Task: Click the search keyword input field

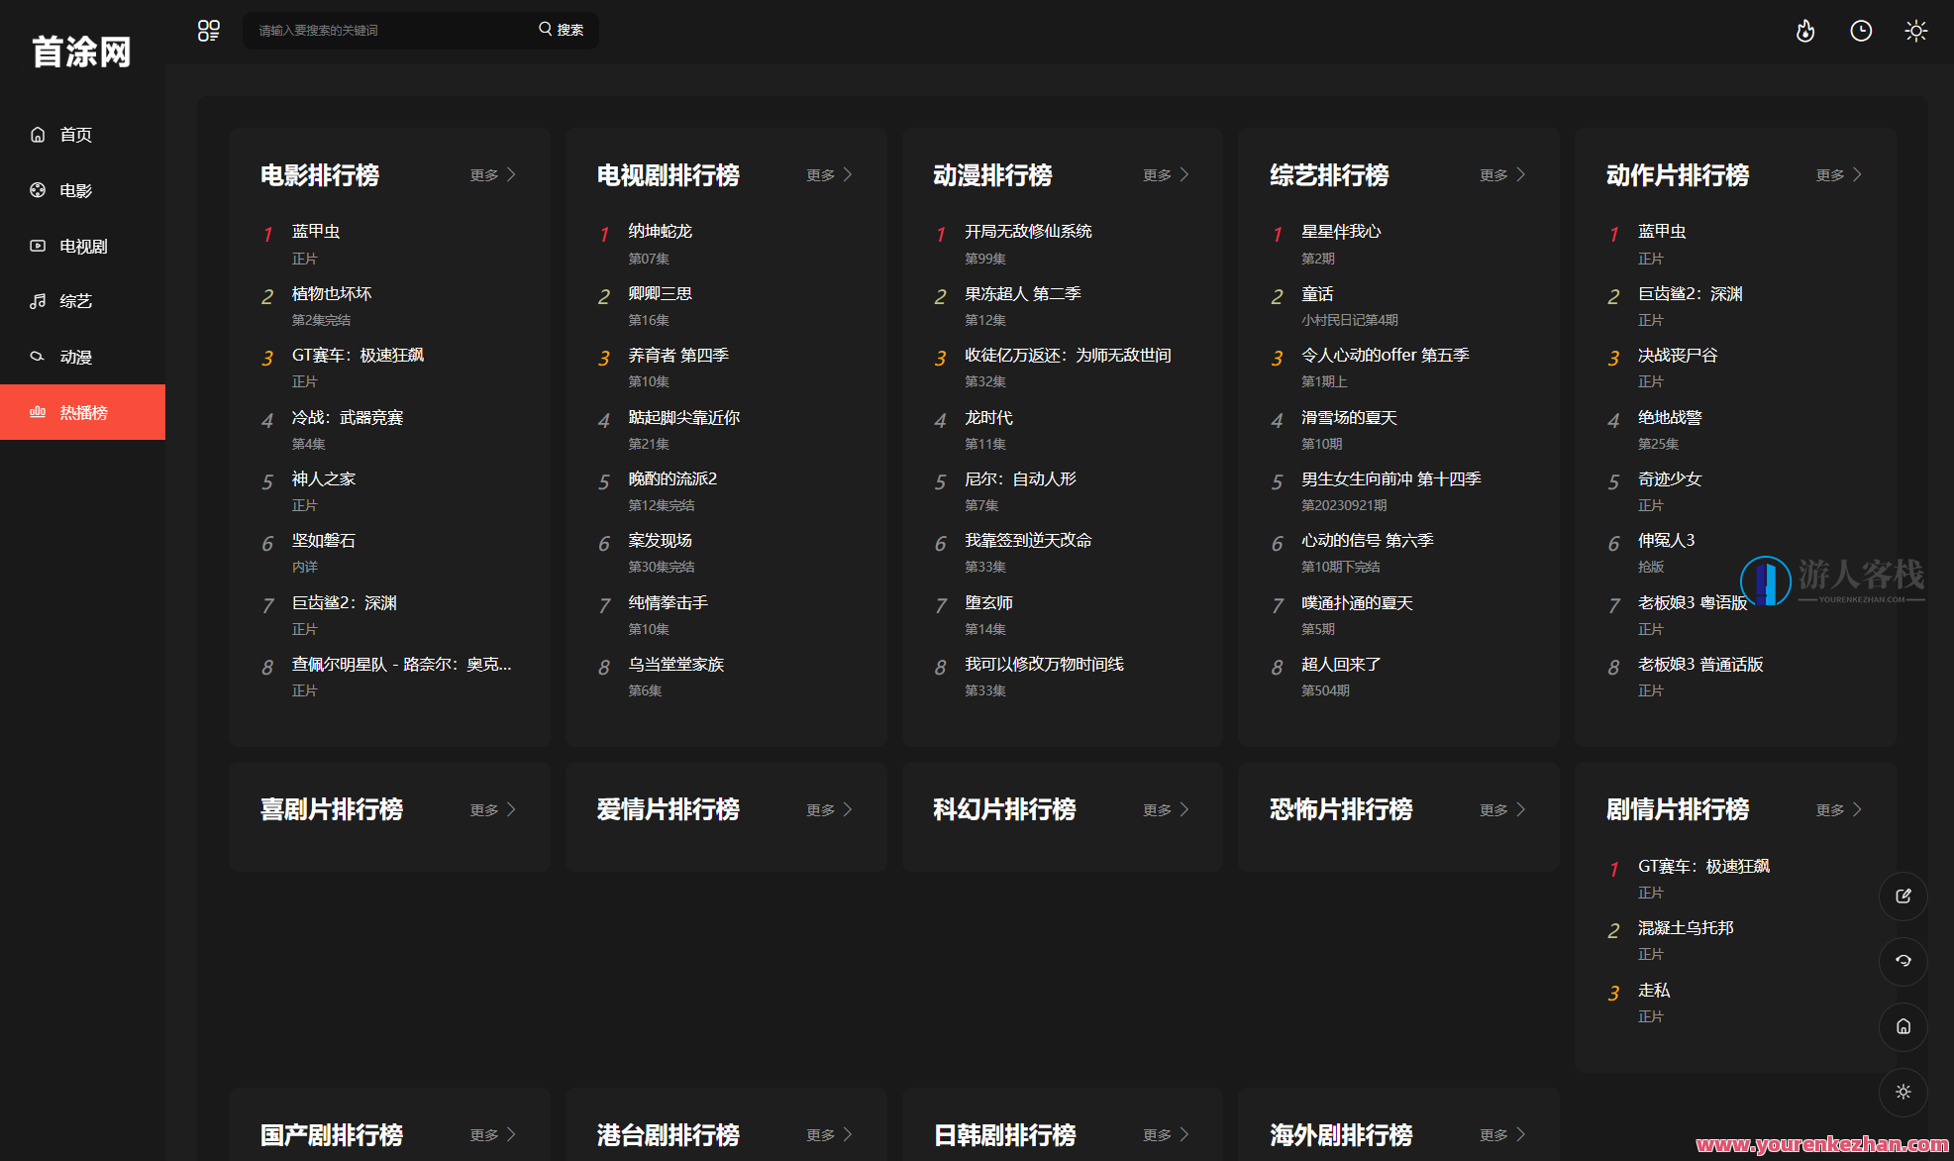Action: click(386, 31)
